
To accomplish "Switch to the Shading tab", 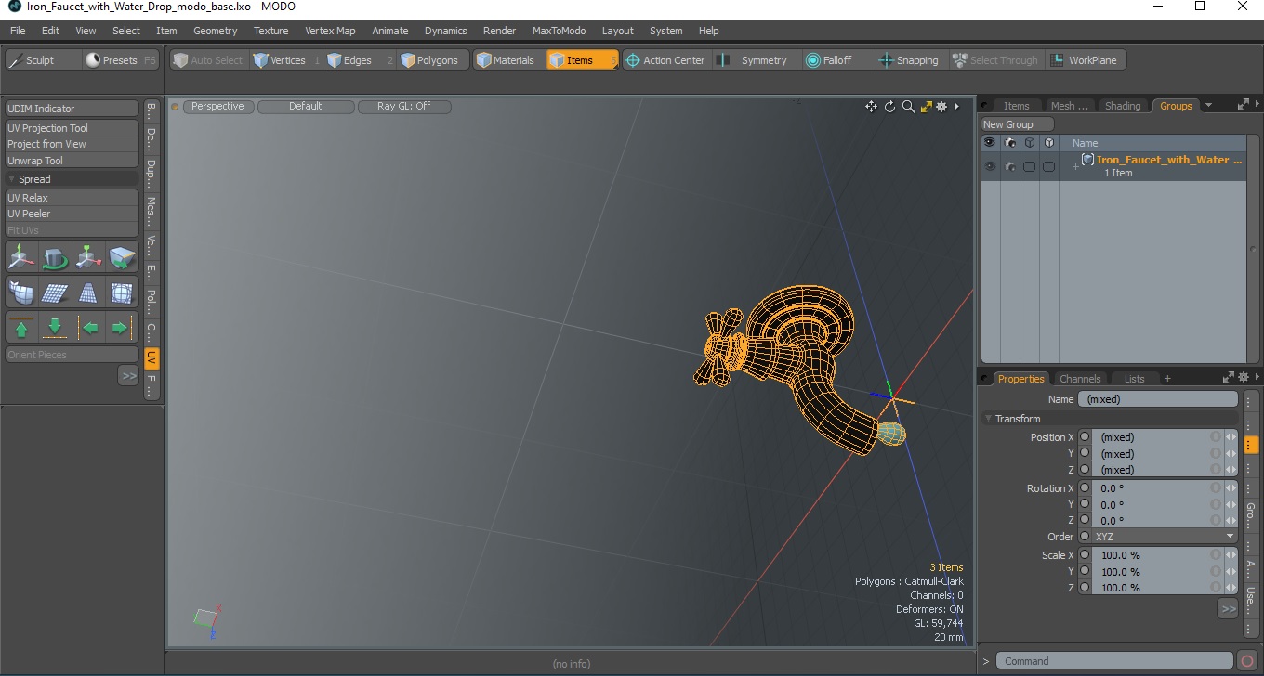I will (1122, 106).
